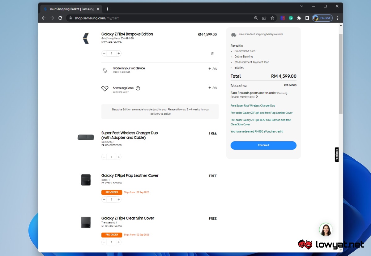
Task: Decrease Flap Leather Cover quantity
Action: click(x=104, y=199)
